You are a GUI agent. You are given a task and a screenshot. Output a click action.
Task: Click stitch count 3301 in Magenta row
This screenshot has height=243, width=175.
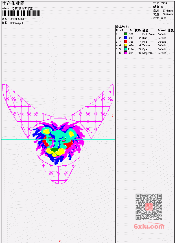pyautogui.click(x=130, y=53)
